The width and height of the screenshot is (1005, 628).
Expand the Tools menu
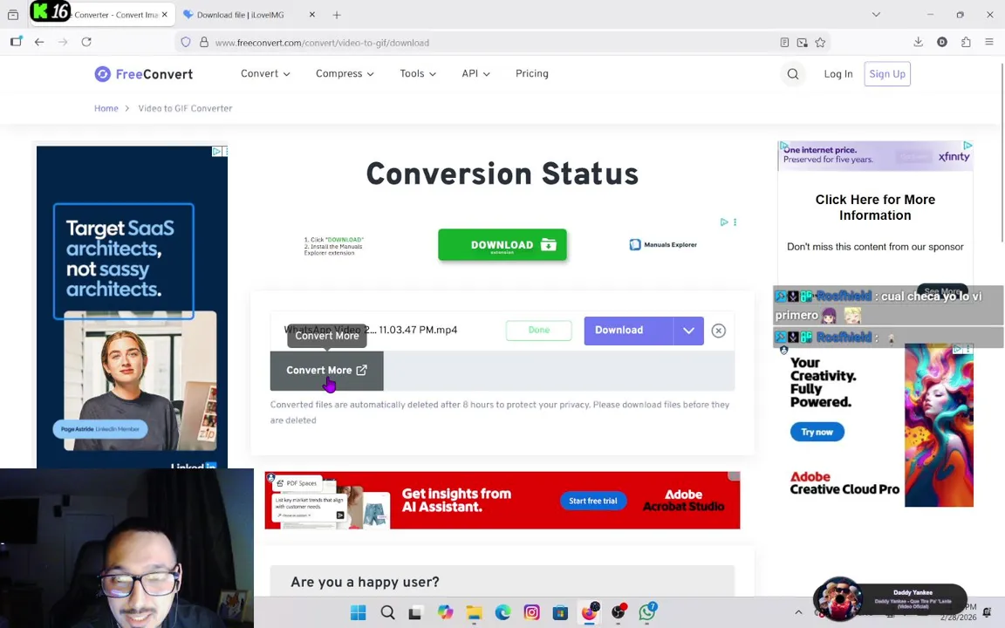[418, 73]
